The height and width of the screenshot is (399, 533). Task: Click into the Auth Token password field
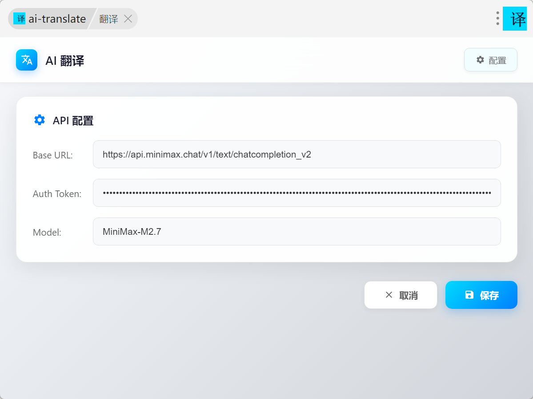[297, 193]
